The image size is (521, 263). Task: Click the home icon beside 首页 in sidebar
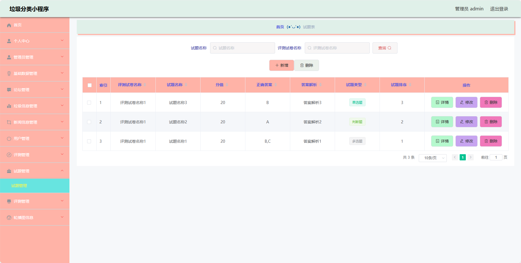pyautogui.click(x=9, y=25)
